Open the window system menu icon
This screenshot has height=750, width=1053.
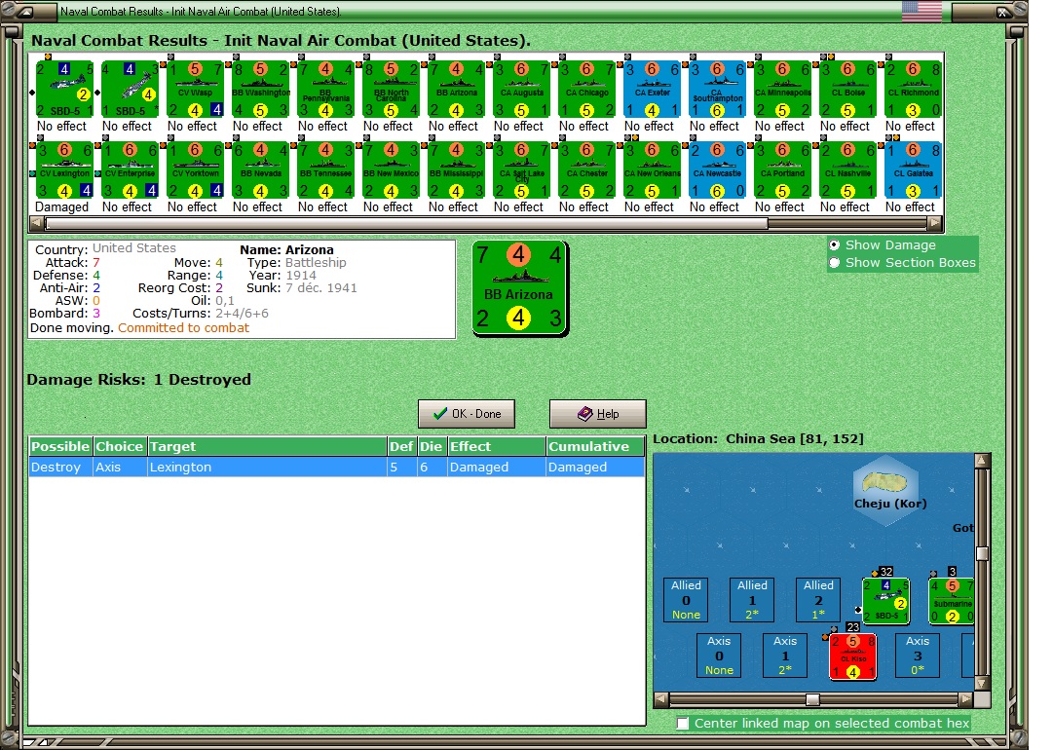pos(23,12)
